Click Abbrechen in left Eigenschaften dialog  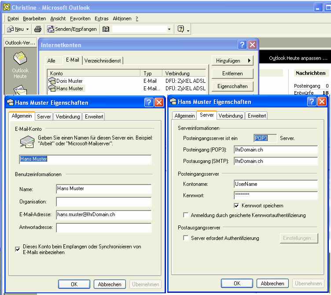pyautogui.click(x=110, y=284)
